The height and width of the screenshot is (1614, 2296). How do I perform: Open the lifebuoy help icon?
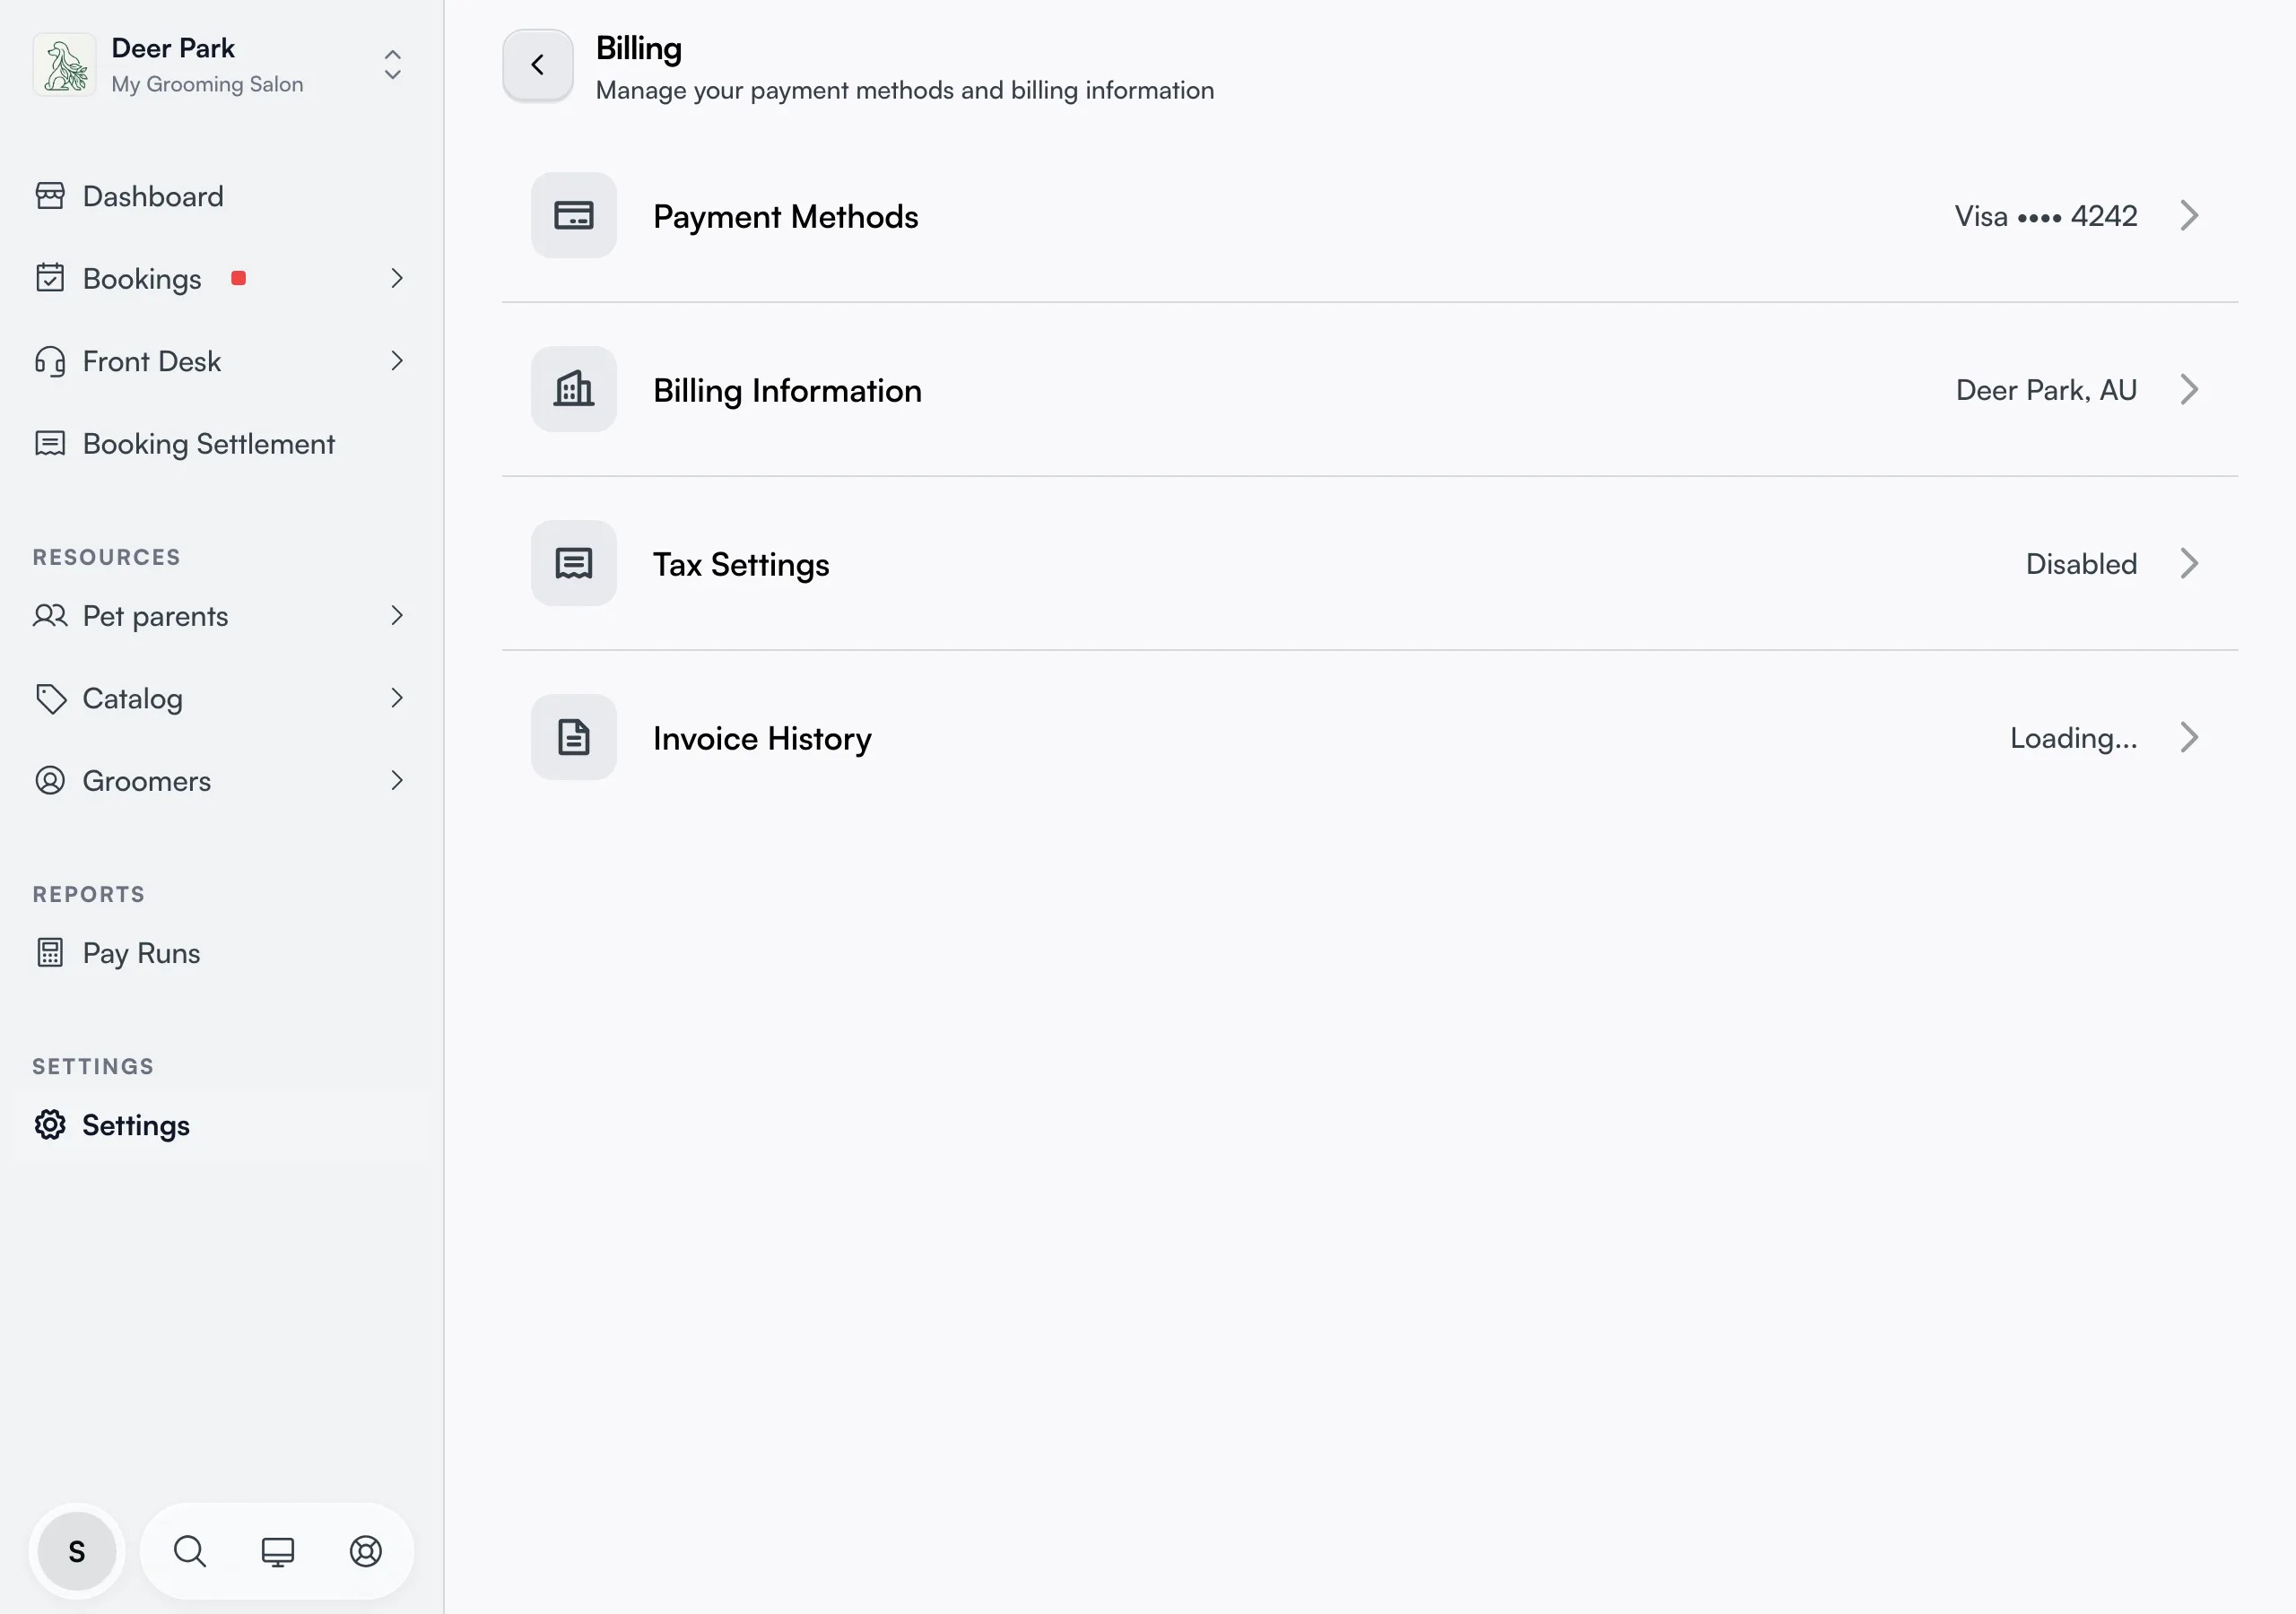point(366,1551)
